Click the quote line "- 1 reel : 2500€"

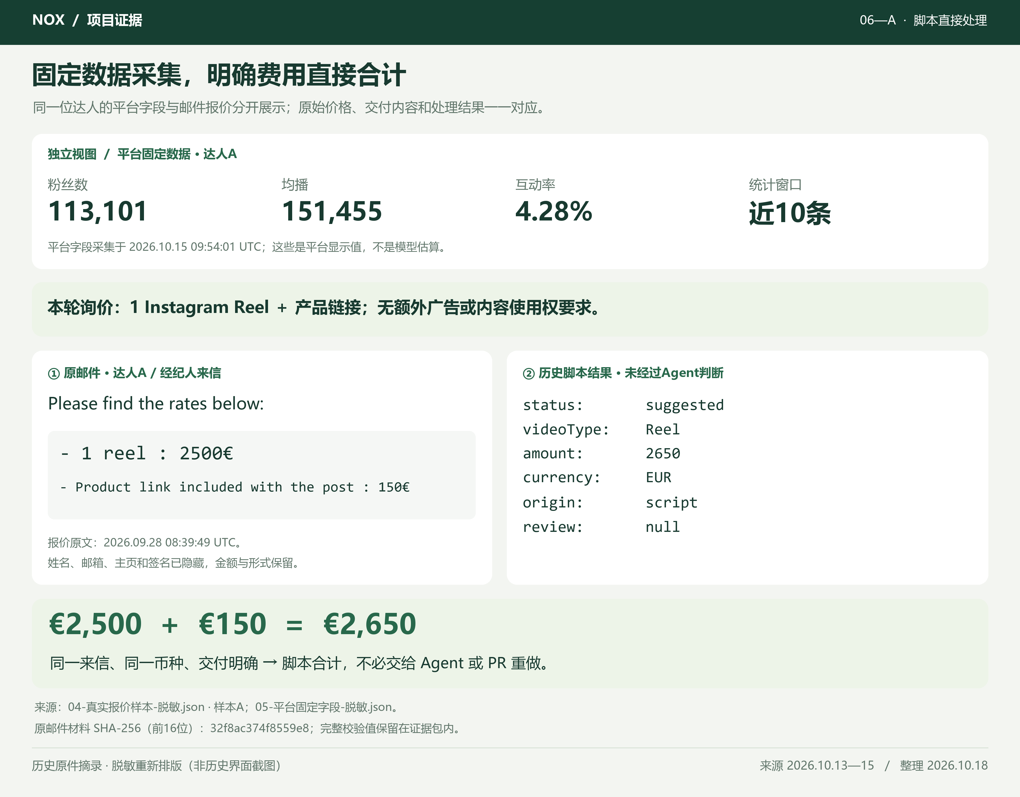click(x=147, y=453)
